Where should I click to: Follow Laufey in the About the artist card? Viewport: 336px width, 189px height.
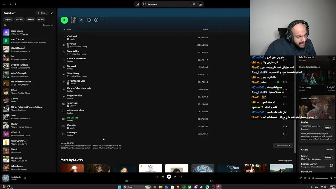328,128
